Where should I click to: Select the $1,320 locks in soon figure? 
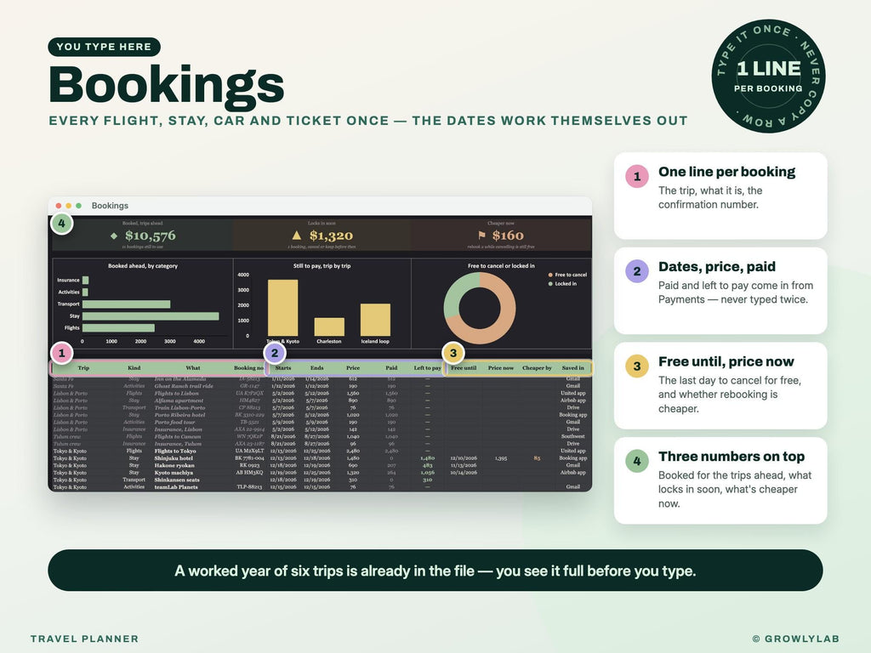click(x=331, y=236)
